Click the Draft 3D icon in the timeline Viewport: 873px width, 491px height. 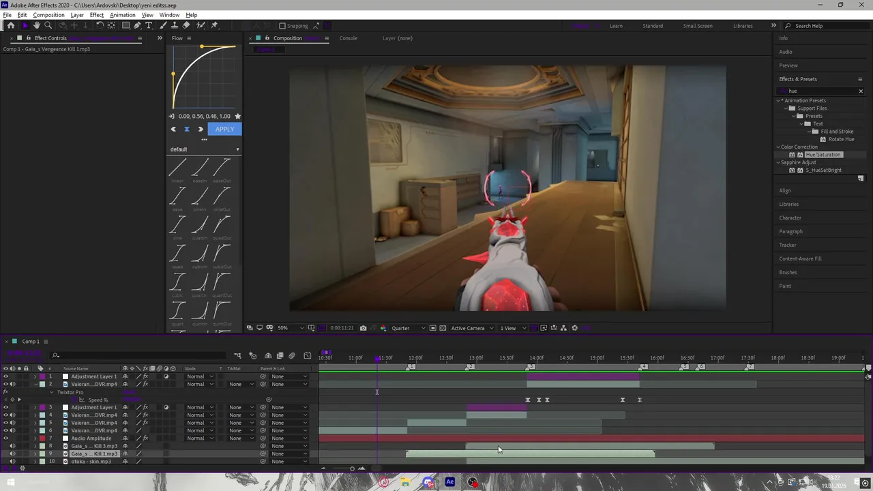coord(252,355)
